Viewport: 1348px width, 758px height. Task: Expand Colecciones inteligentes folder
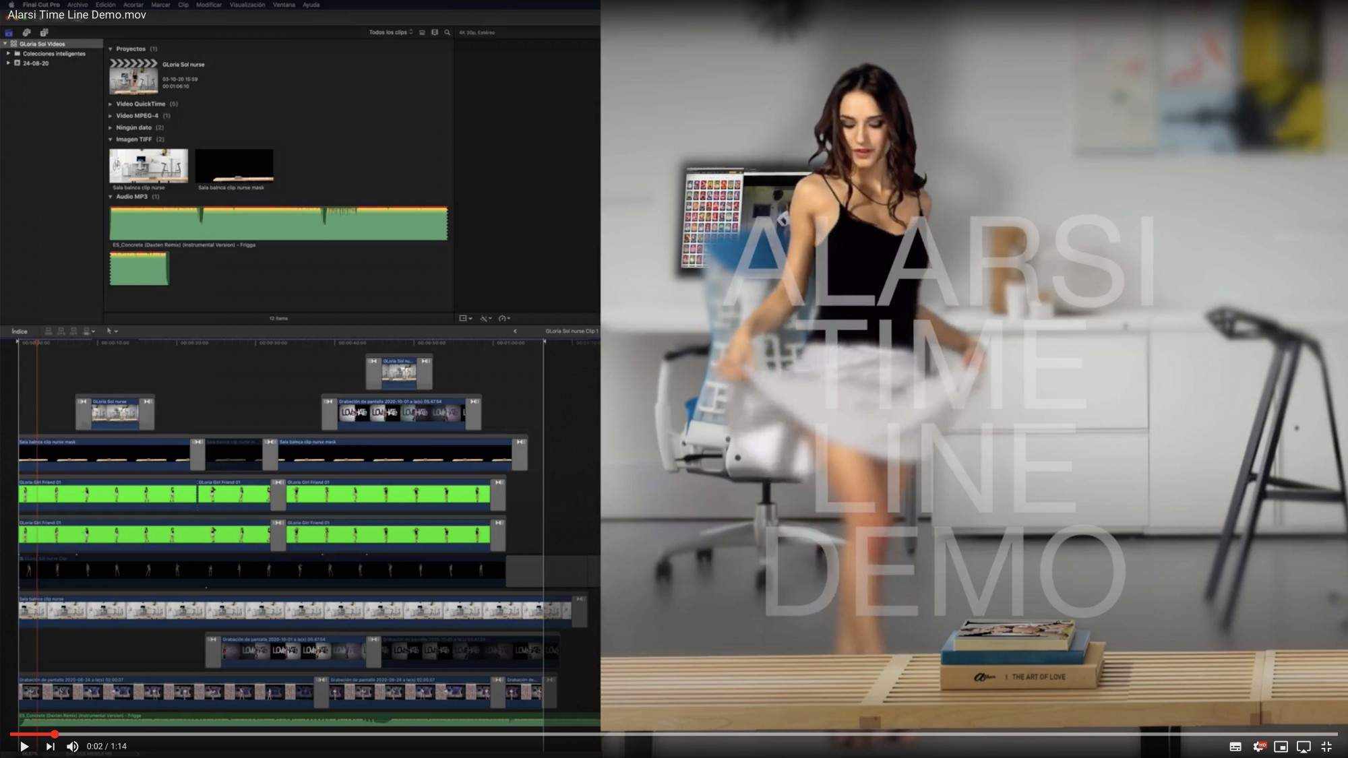8,53
